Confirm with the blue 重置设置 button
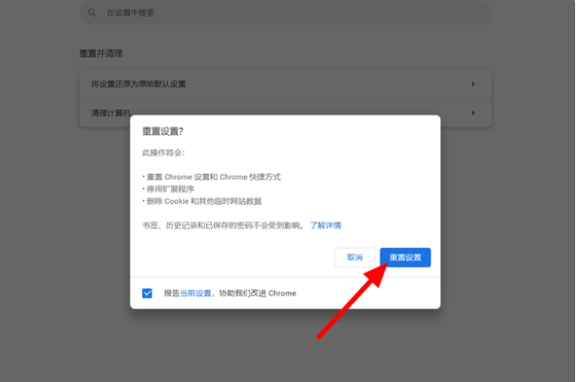The height and width of the screenshot is (382, 576). (x=406, y=257)
